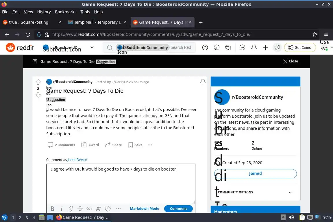Open Firefox hamburger menu
Image resolution: width=333 pixels, height=222 pixels.
326,34
